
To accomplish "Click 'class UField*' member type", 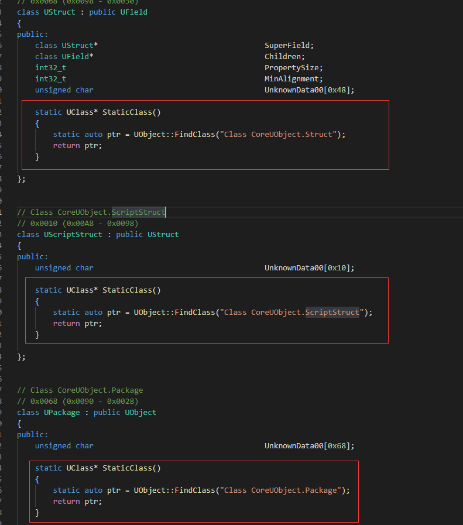I will click(x=64, y=57).
